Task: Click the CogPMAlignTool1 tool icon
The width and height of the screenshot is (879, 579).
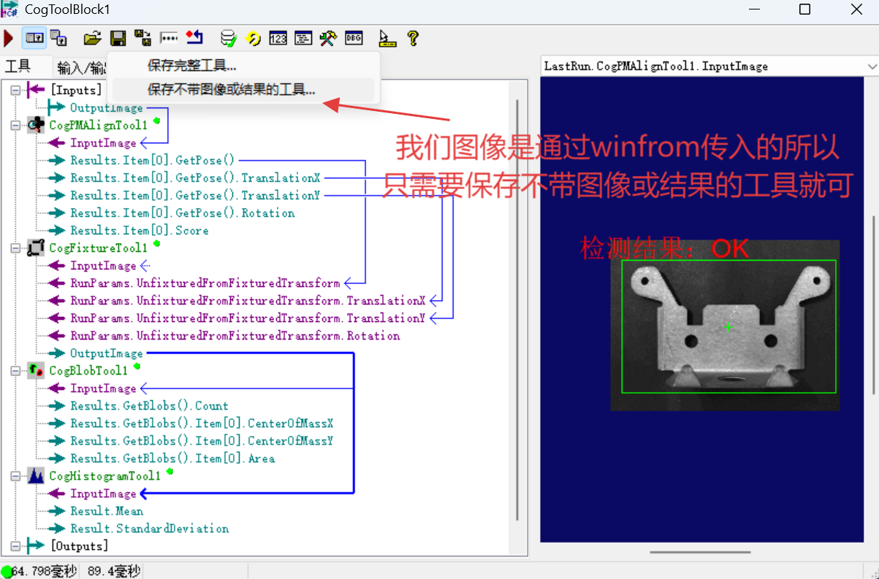Action: (x=36, y=125)
